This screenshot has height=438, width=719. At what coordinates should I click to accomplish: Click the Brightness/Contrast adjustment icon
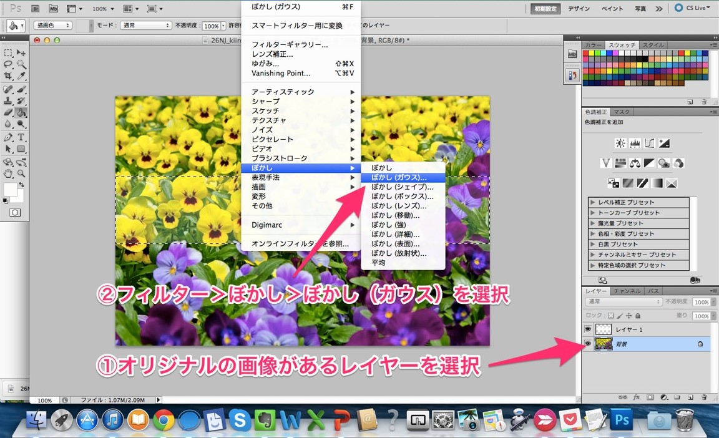click(x=620, y=144)
